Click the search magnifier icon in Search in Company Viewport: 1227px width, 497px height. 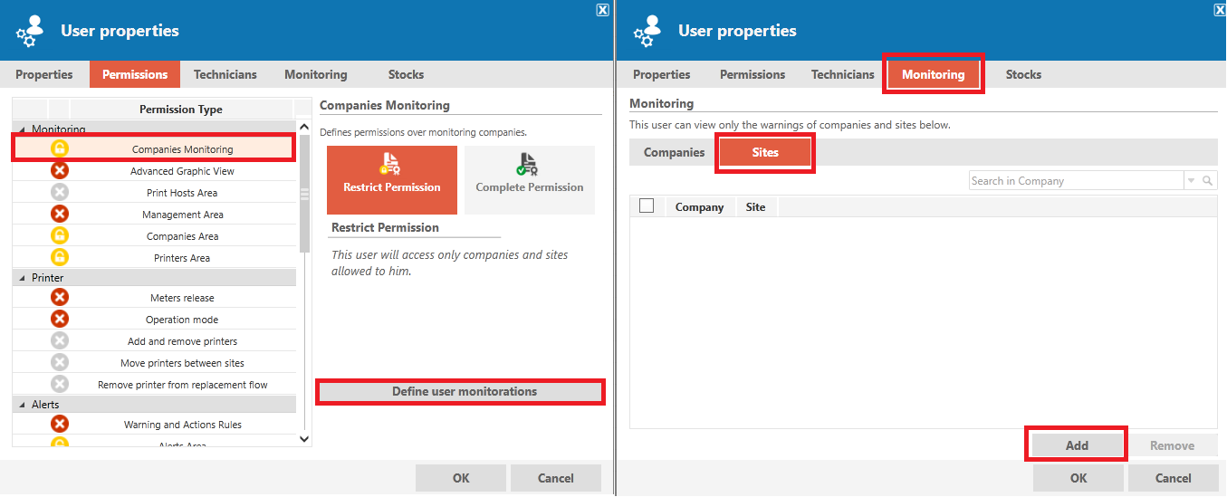pos(1209,181)
